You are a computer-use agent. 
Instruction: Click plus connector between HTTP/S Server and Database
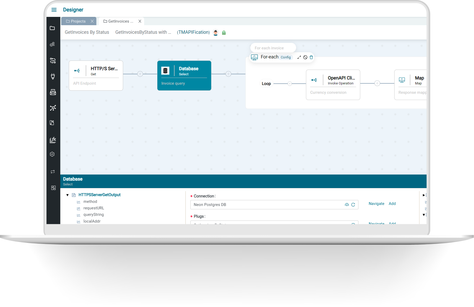click(140, 74)
